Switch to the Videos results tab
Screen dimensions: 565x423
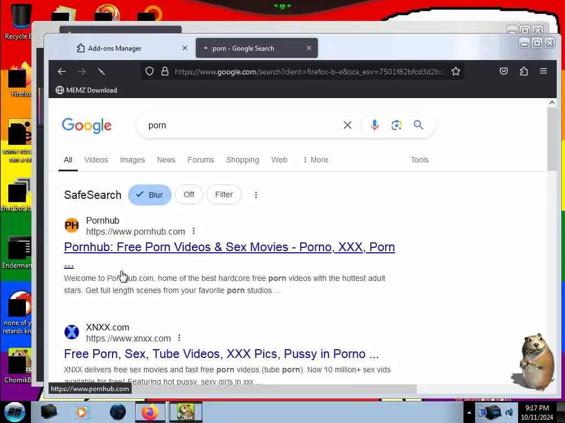pyautogui.click(x=96, y=160)
